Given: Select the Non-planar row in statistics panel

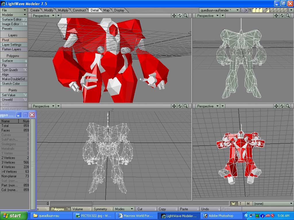Looking at the screenshot, I should [x=15, y=176].
